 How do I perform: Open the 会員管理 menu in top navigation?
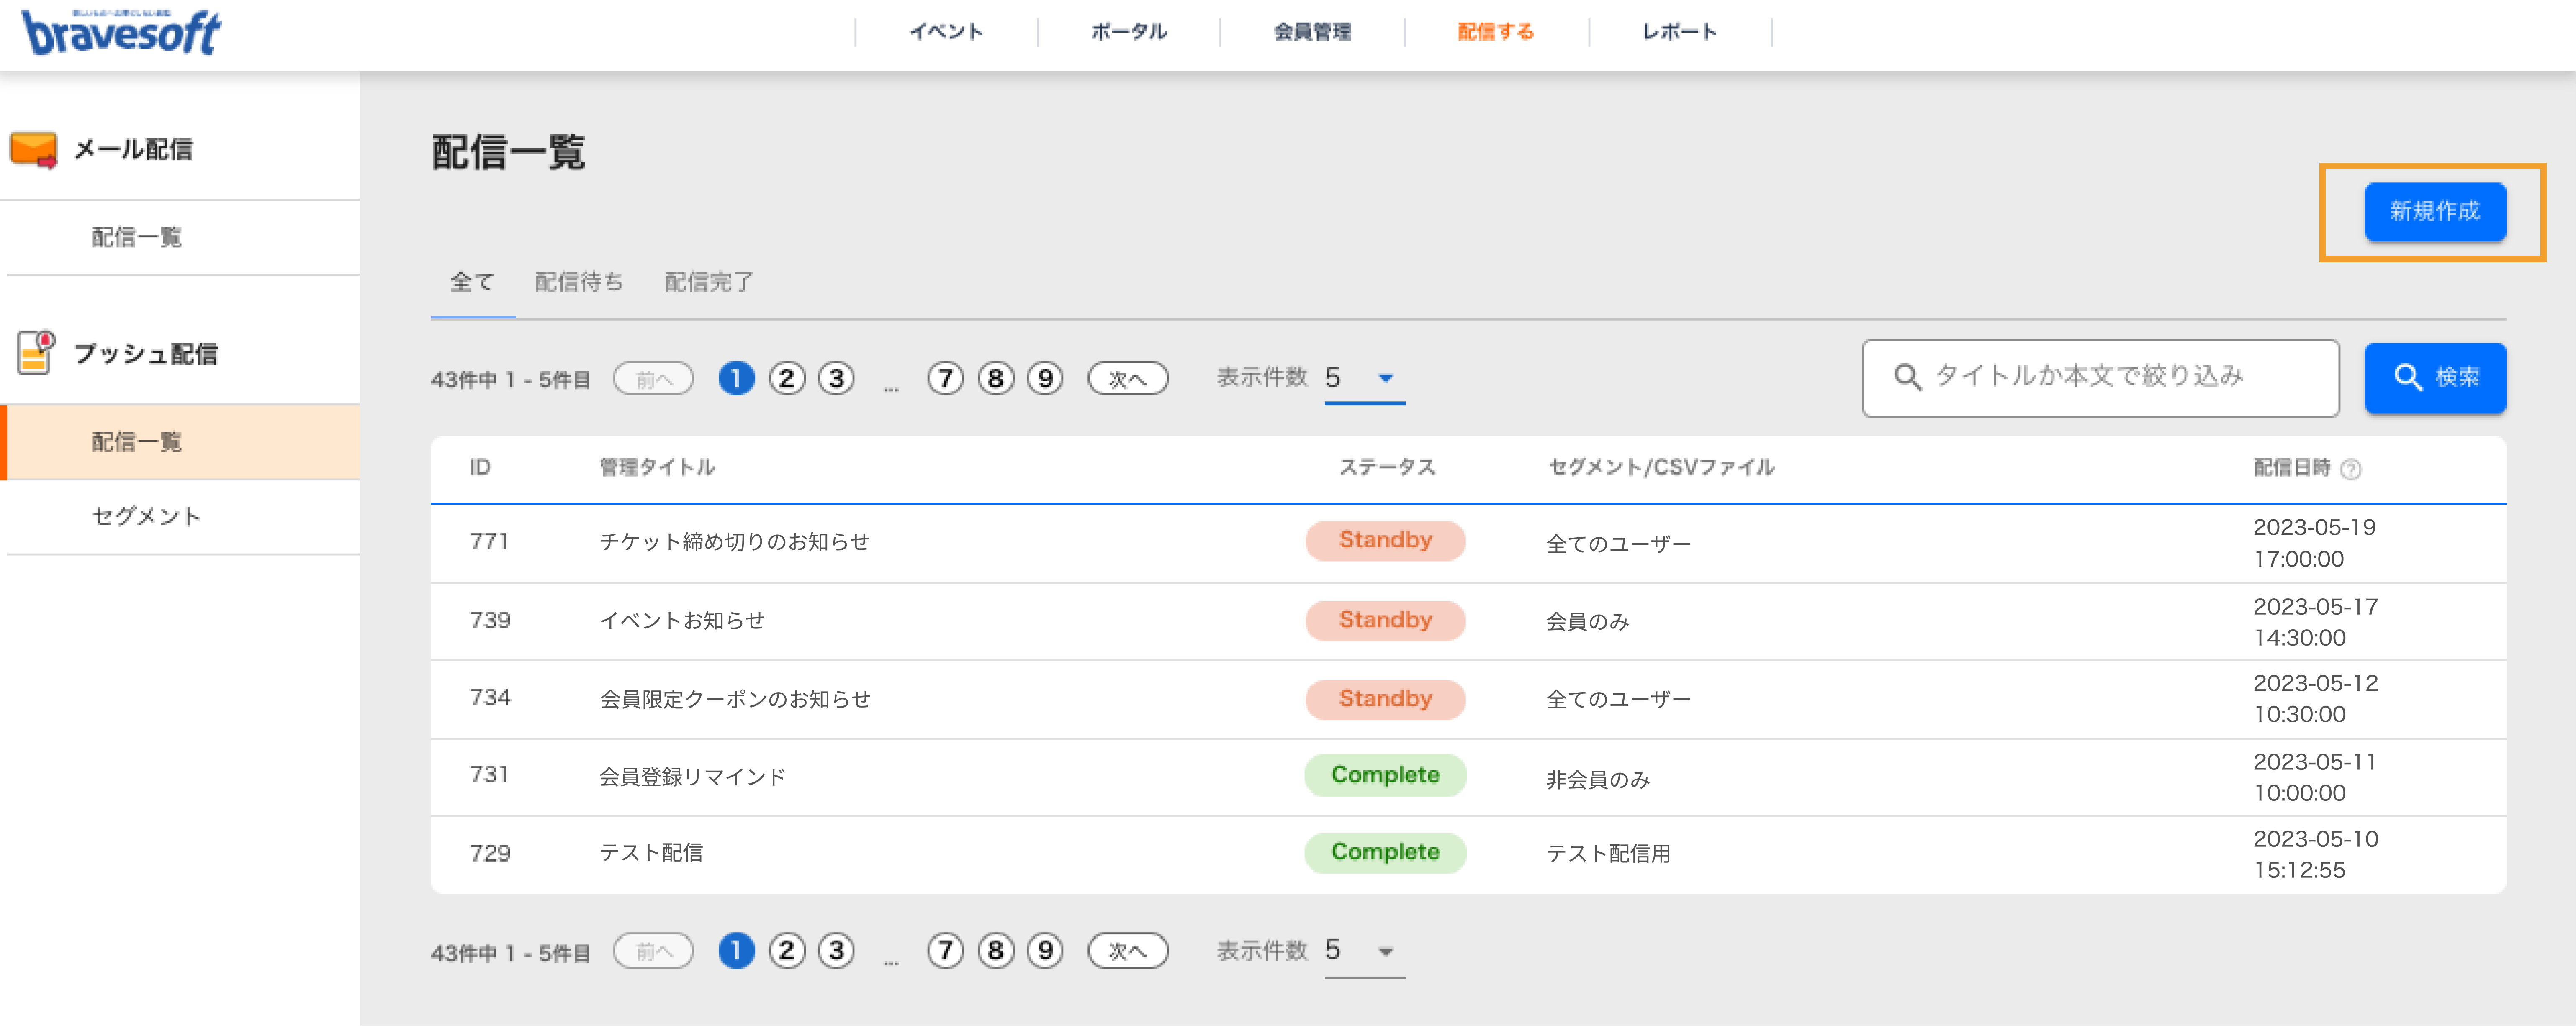[1312, 32]
